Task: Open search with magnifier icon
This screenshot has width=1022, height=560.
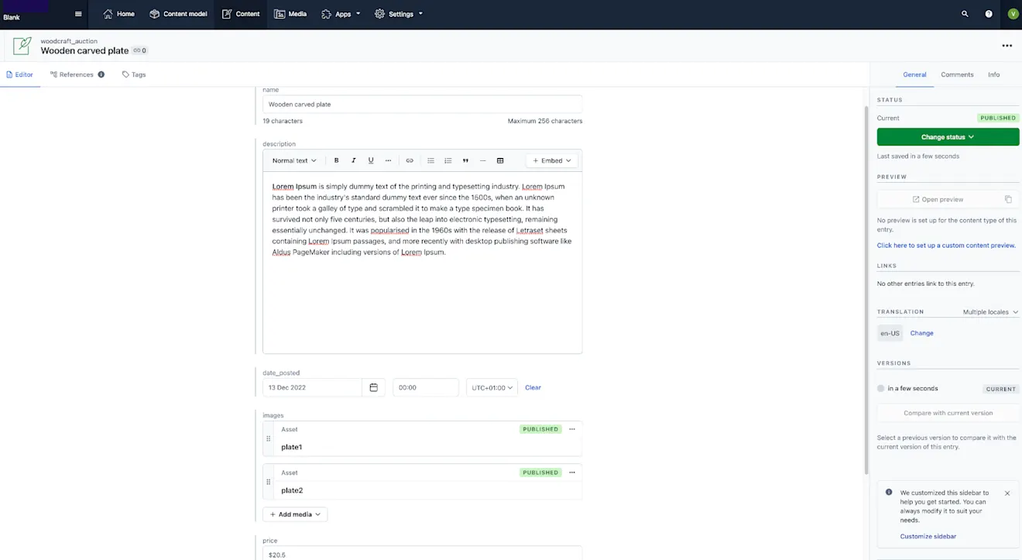Action: tap(965, 14)
